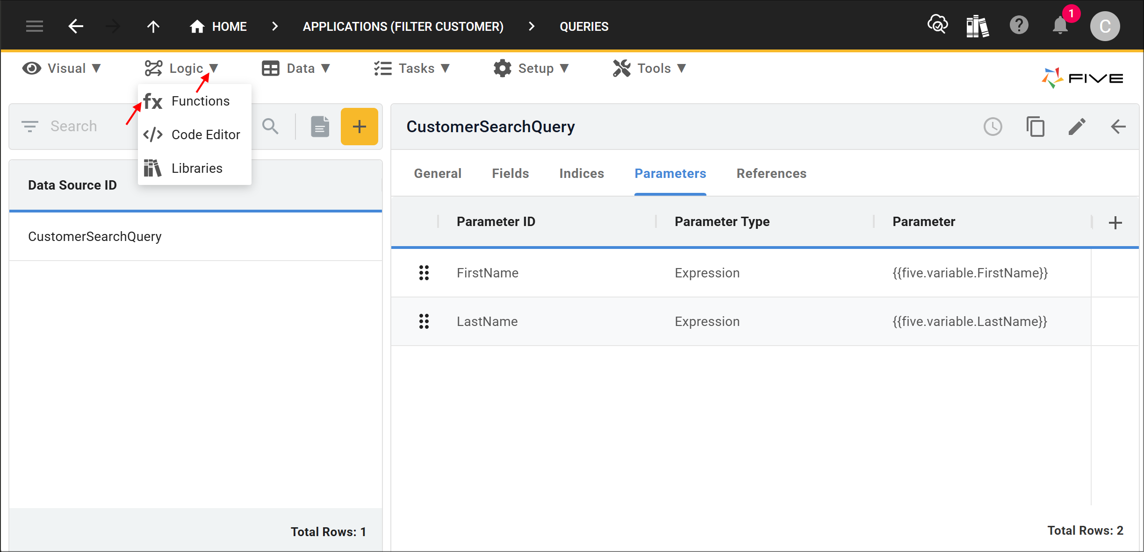Screen dimensions: 1144x552
Task: Open the help question mark icon
Action: 1019,25
